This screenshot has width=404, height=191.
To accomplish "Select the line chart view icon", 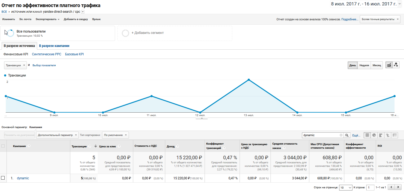I will (x=389, y=65).
